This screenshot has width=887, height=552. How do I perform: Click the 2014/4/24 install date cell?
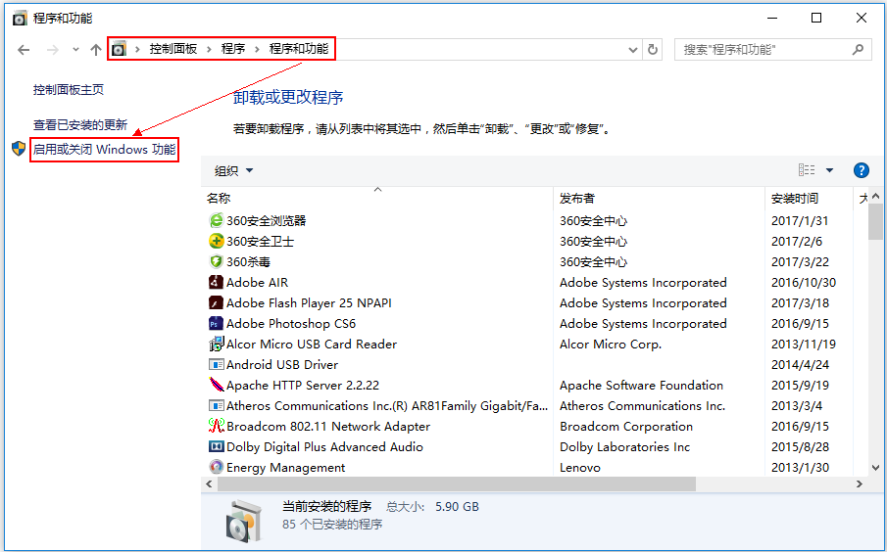click(800, 364)
